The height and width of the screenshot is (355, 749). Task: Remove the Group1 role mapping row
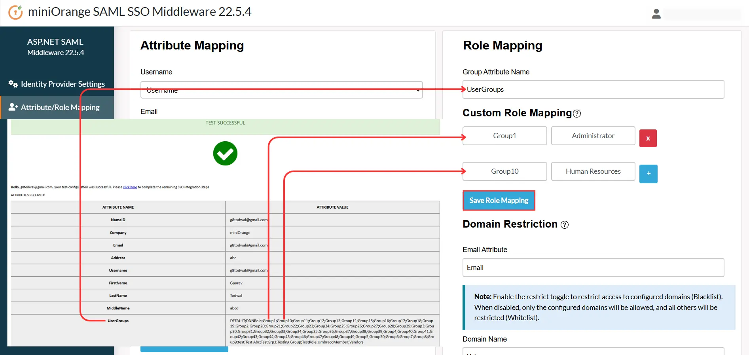tap(648, 138)
